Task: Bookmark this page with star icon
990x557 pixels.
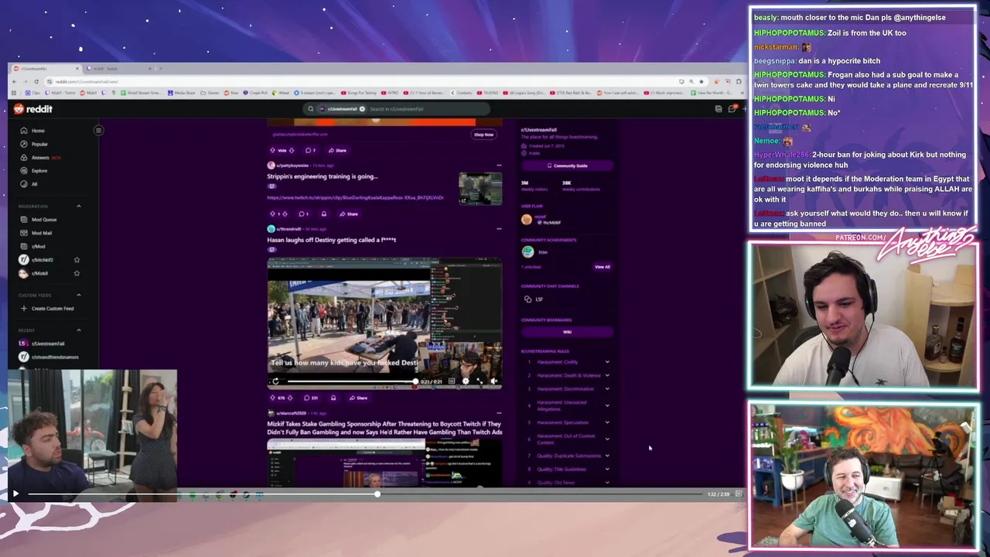Action: [702, 81]
